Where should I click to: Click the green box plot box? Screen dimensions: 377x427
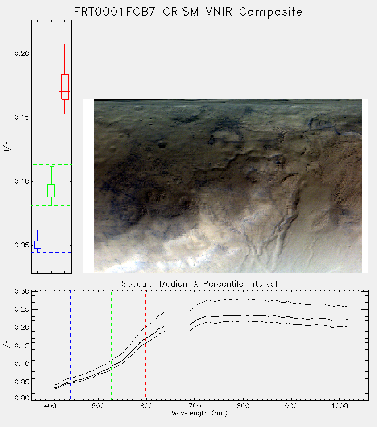51,191
